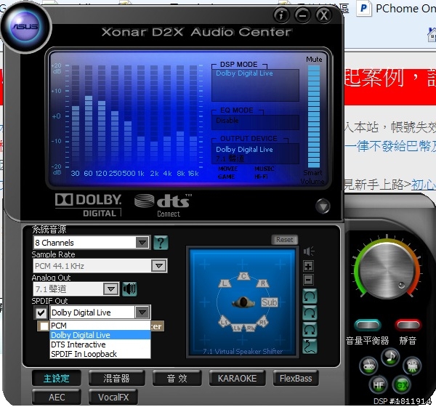The height and width of the screenshot is (407, 436).
Task: Close the SPDIF Out dropdown arrow
Action: [x=142, y=313]
